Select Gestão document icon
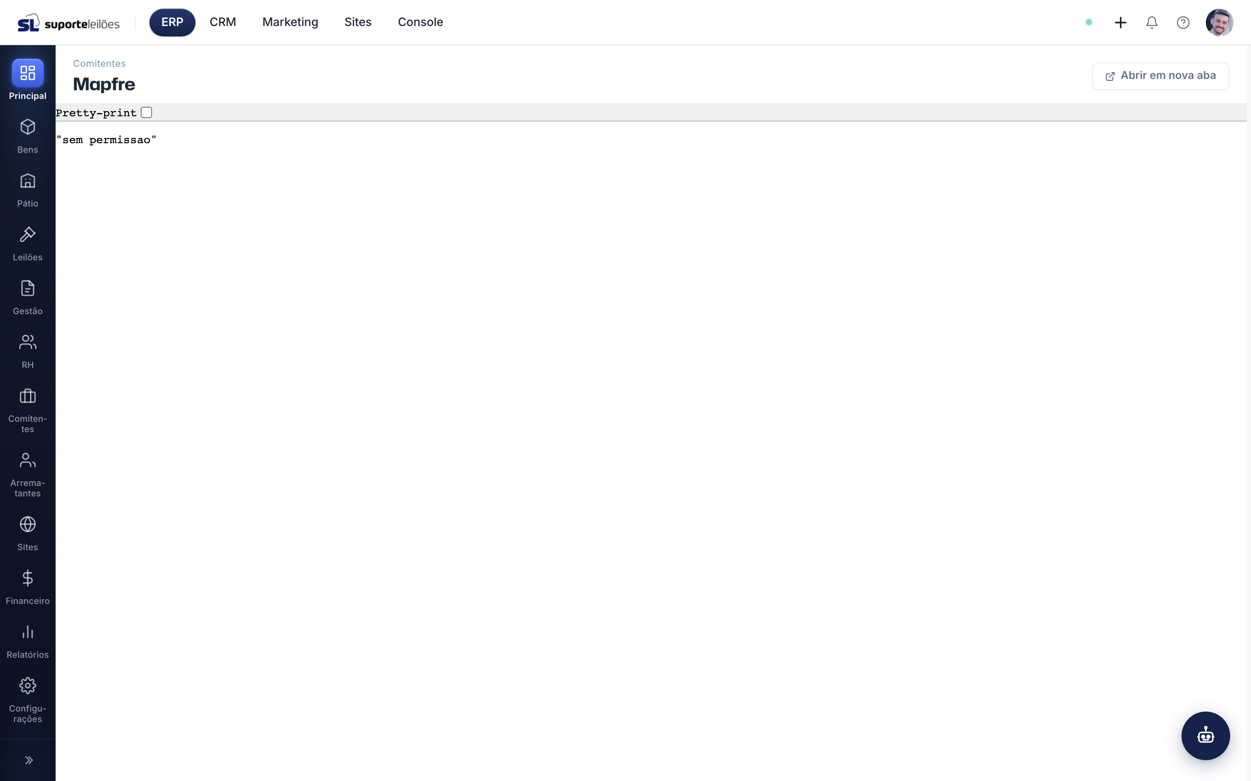1251x781 pixels. [x=27, y=288]
